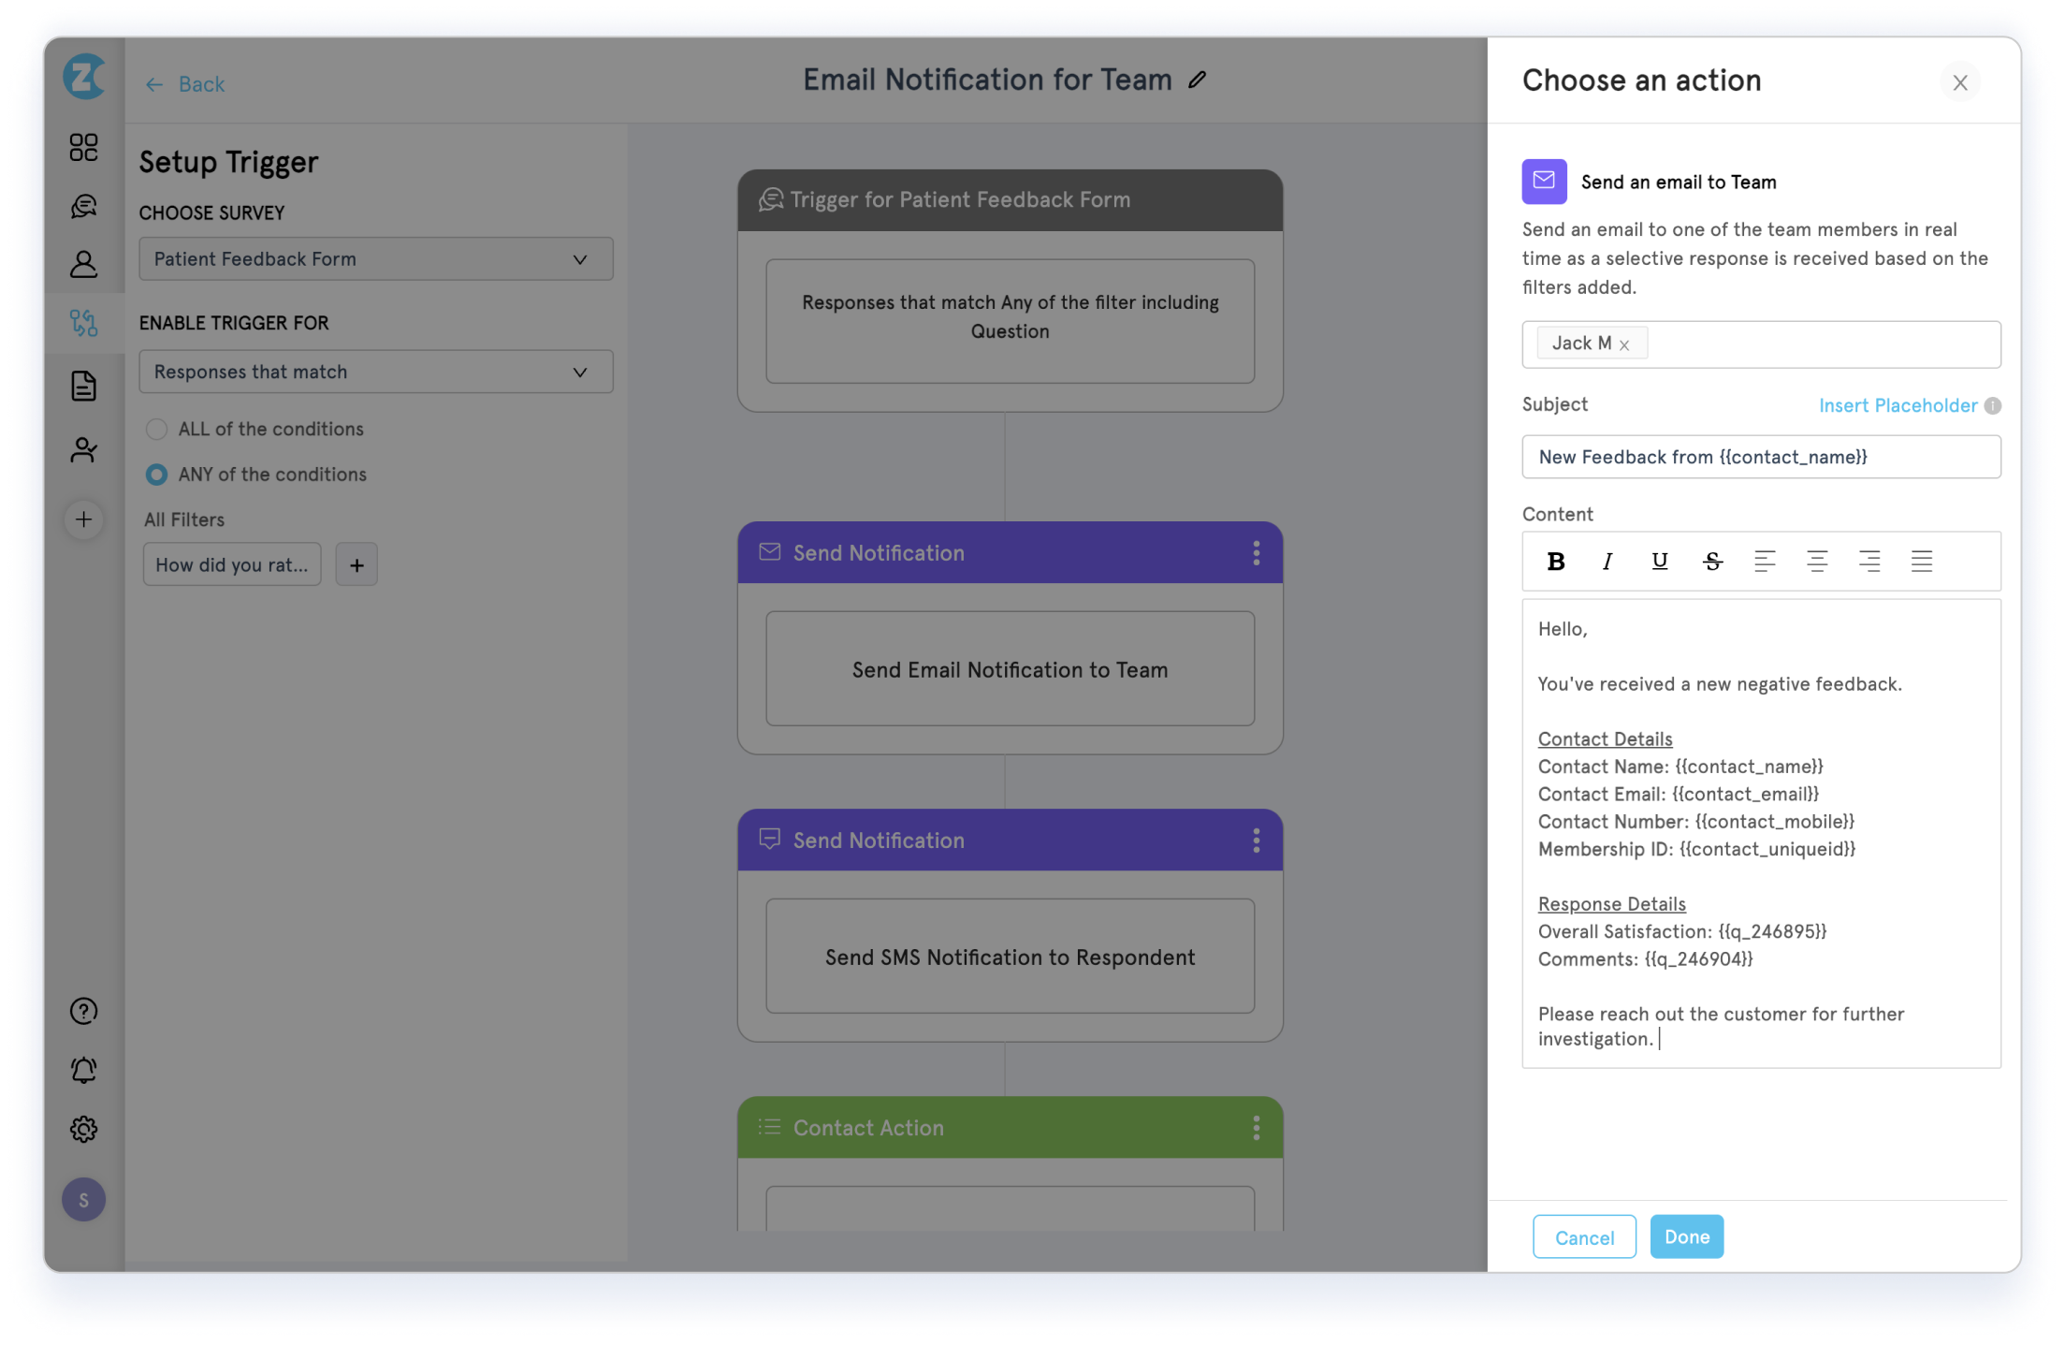The width and height of the screenshot is (2065, 1345).
Task: Click the Trigger for Patient Feedback Form header
Action: (1010, 200)
